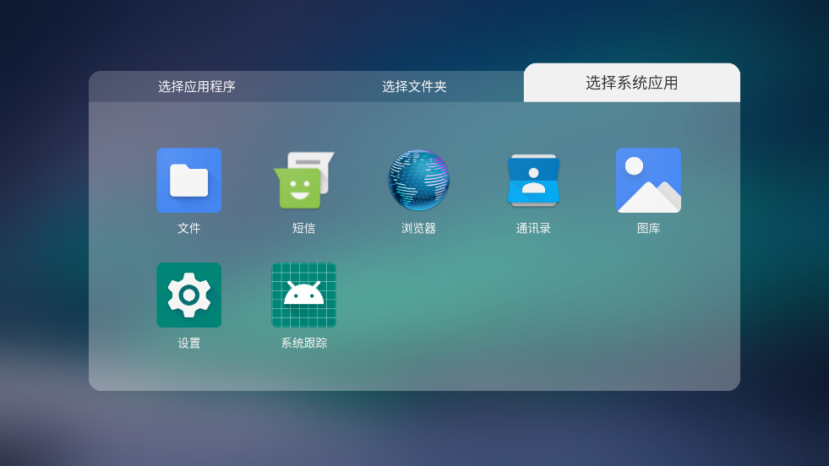This screenshot has height=466, width=829.
Task: Open the 浏览器 globe browser icon
Action: click(x=418, y=180)
